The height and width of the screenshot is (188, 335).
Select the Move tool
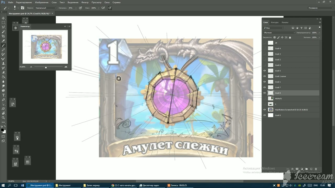coord(3,18)
